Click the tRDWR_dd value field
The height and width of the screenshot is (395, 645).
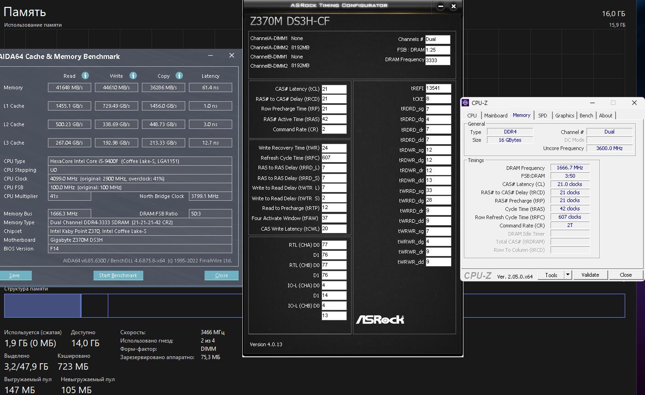coord(438,180)
